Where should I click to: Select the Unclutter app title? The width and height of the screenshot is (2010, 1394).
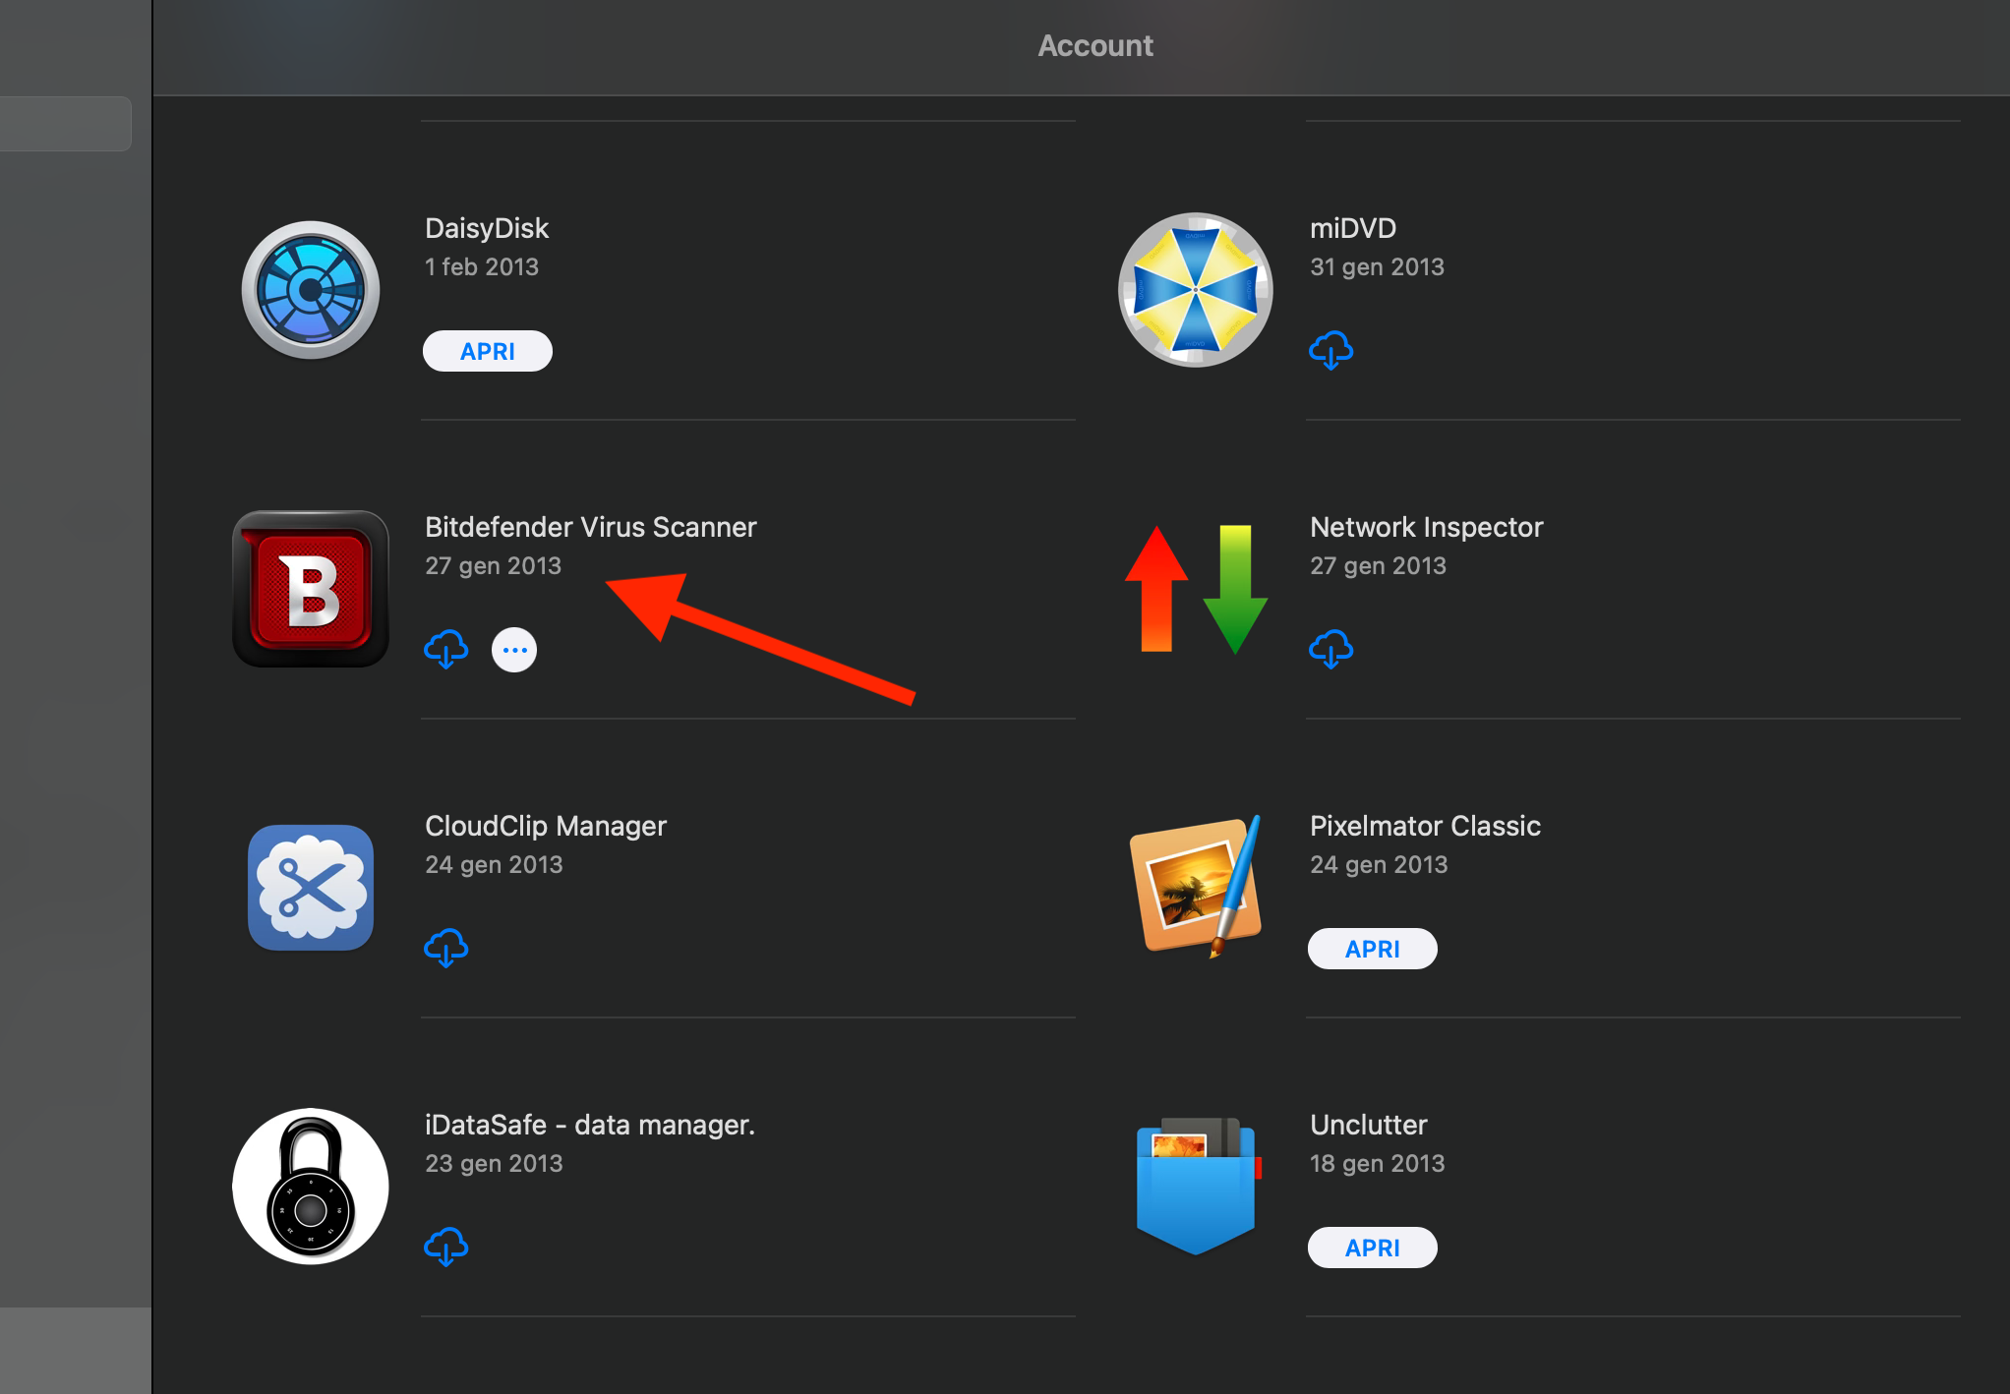pos(1369,1125)
